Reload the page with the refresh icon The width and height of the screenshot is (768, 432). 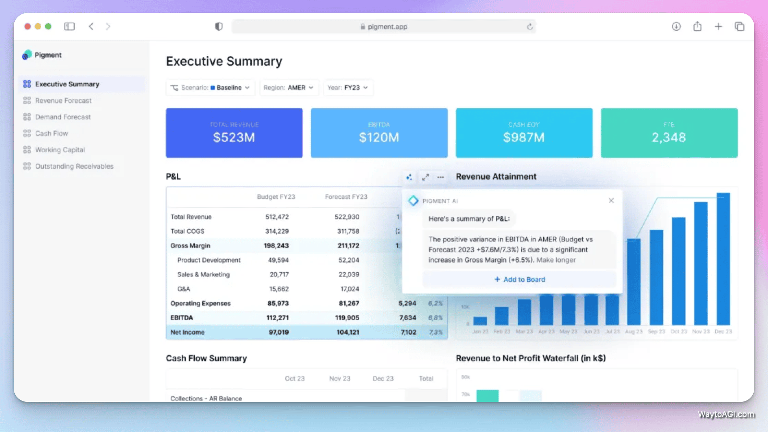pyautogui.click(x=530, y=26)
